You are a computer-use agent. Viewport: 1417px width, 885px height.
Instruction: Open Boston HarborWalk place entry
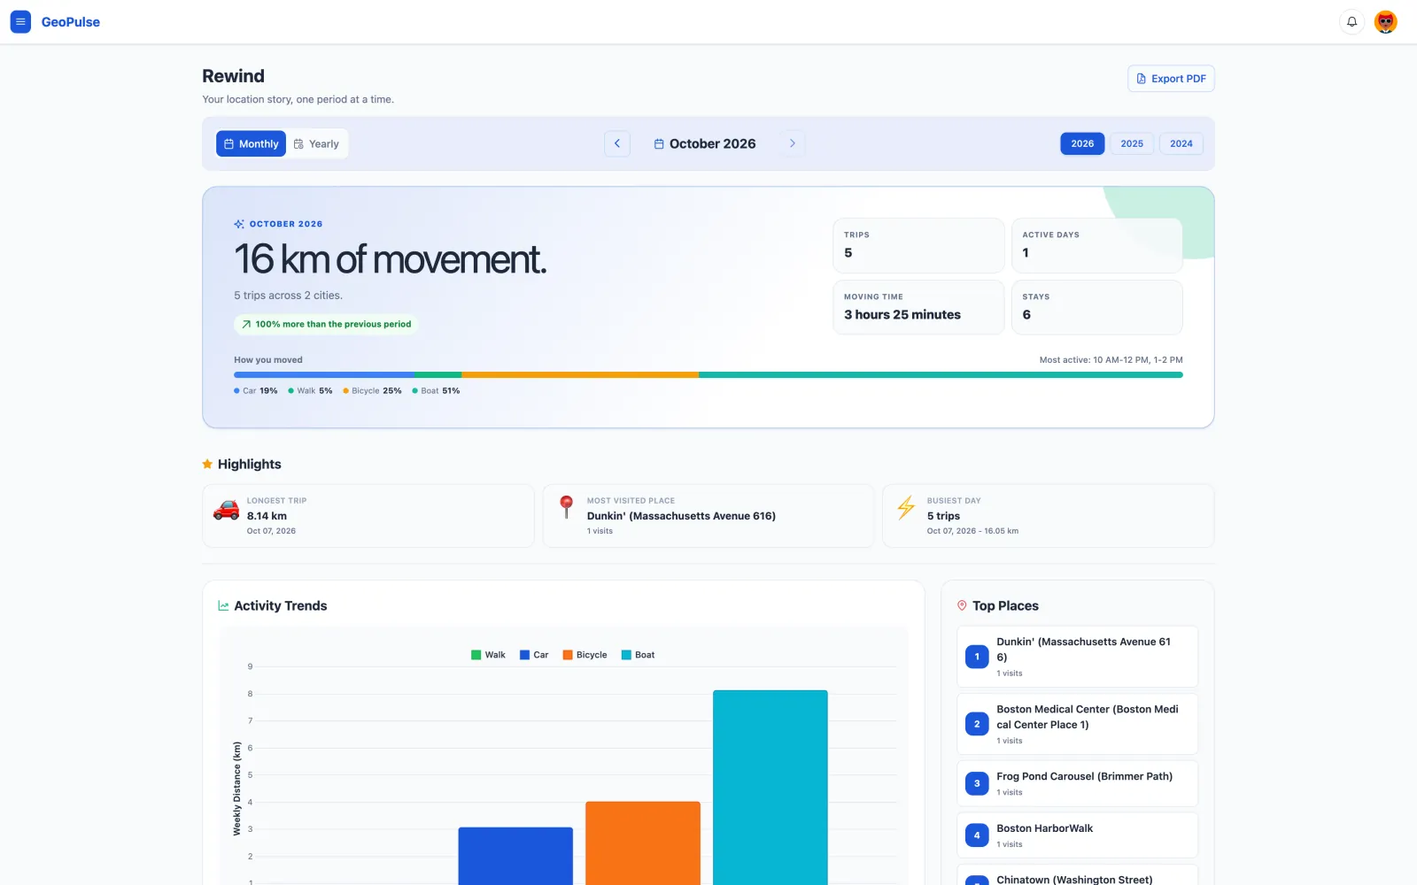(x=1077, y=835)
